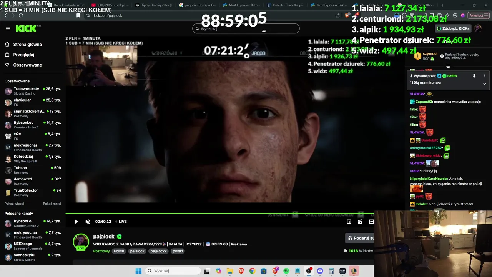492x277 pixels.
Task: Jump to LIVE in player
Action: [121, 222]
